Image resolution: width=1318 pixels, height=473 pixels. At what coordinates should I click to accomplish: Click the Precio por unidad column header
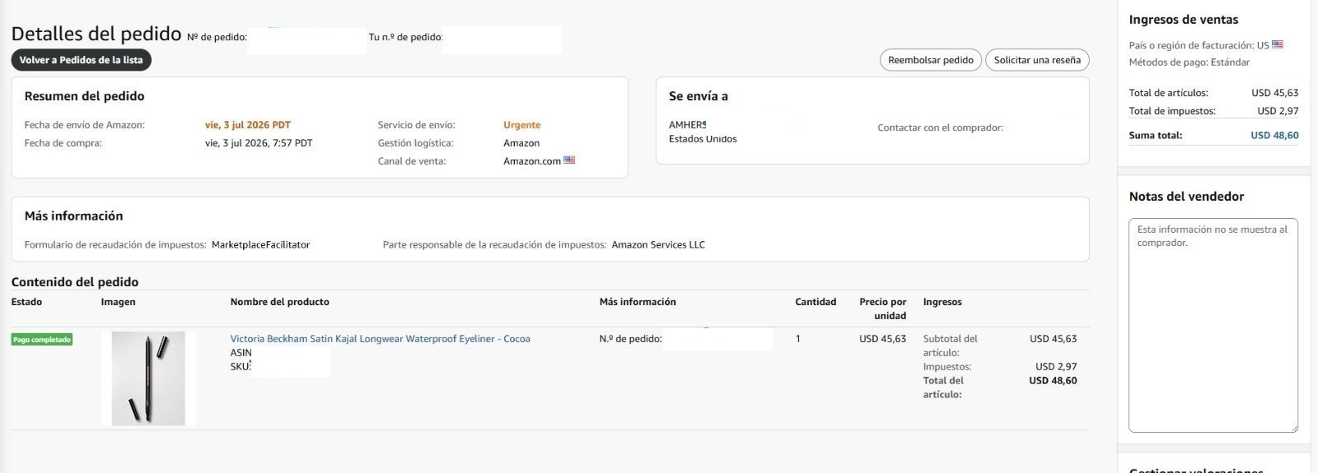(883, 308)
